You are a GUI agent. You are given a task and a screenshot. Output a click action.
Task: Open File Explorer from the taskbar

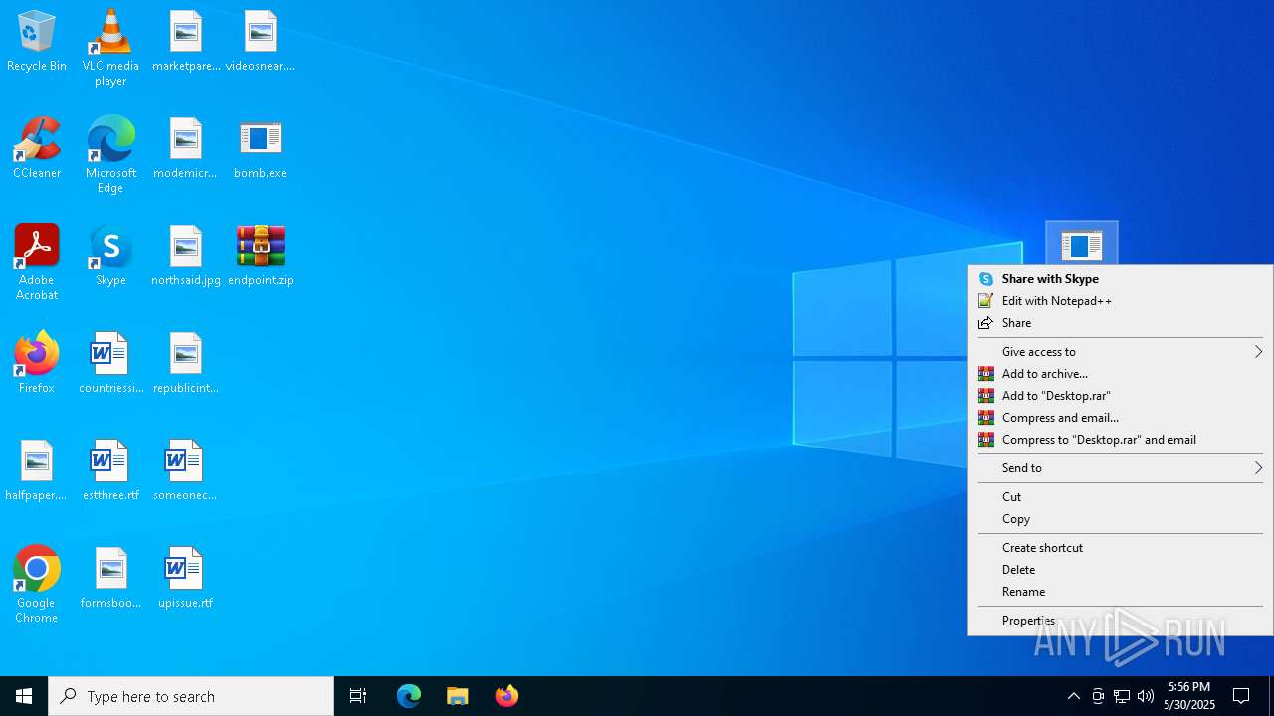[457, 696]
